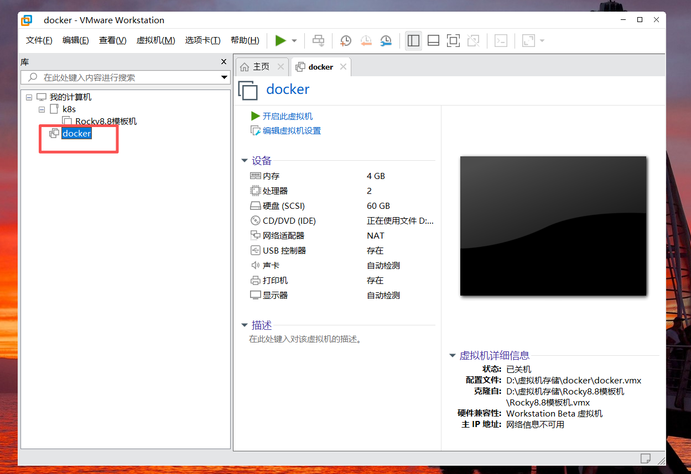
Task: Collapse the 设备 section
Action: tap(245, 161)
